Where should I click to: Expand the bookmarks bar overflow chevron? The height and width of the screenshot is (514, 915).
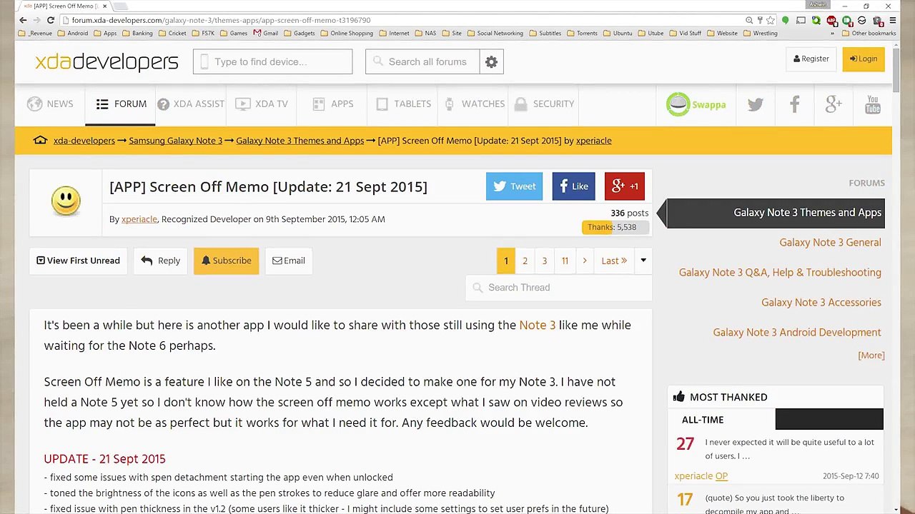(832, 33)
